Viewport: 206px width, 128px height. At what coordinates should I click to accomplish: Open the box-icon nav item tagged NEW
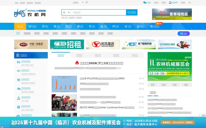pos(154,26)
